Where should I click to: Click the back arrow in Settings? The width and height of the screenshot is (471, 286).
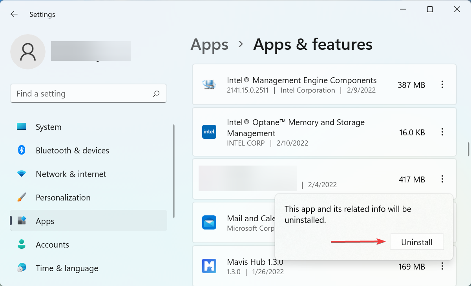point(14,14)
